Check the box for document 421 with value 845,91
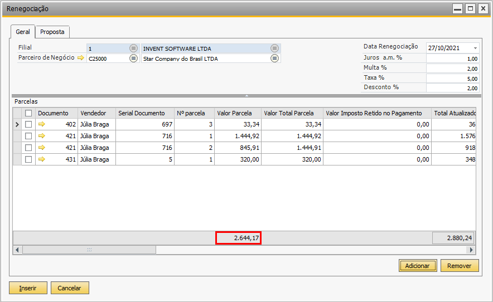Viewport: 493px width, 302px height. click(x=28, y=148)
